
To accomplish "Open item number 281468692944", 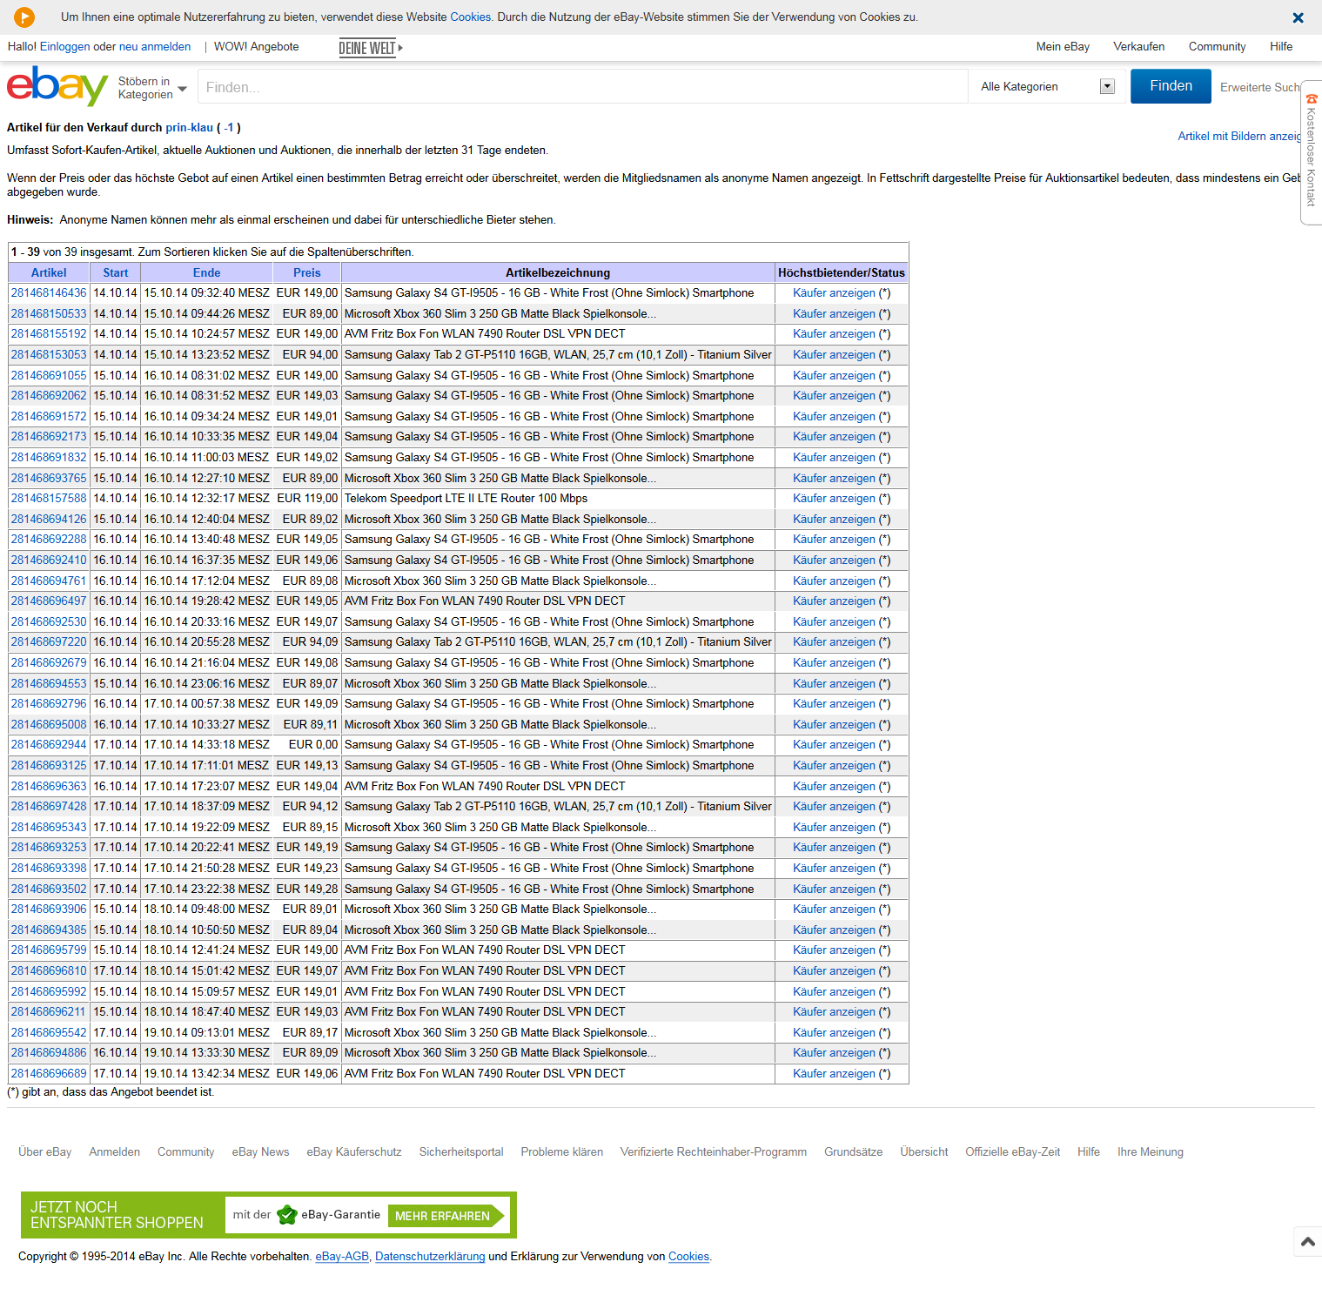I will click(49, 745).
